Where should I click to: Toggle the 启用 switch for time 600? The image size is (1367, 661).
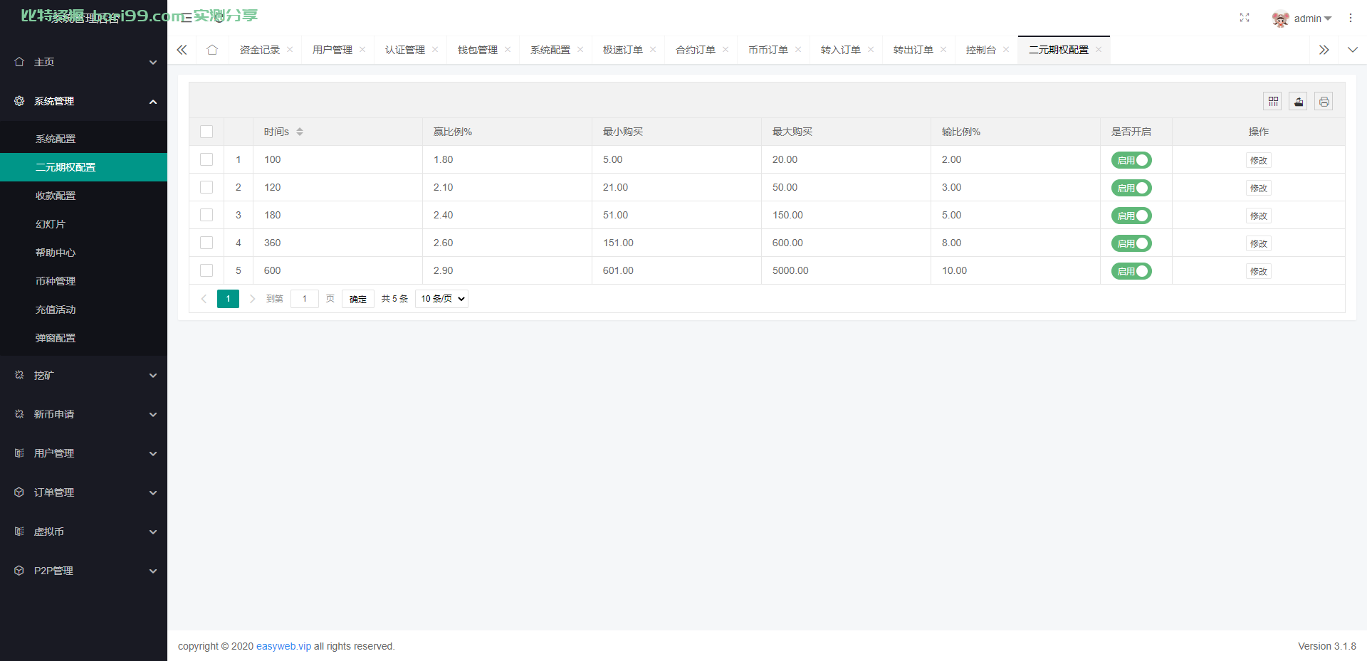[x=1131, y=271]
